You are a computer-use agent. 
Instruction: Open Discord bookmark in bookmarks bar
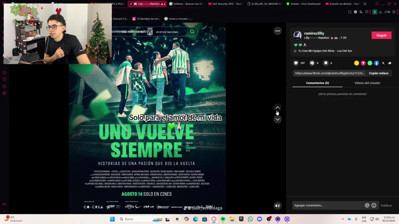tap(120, 19)
